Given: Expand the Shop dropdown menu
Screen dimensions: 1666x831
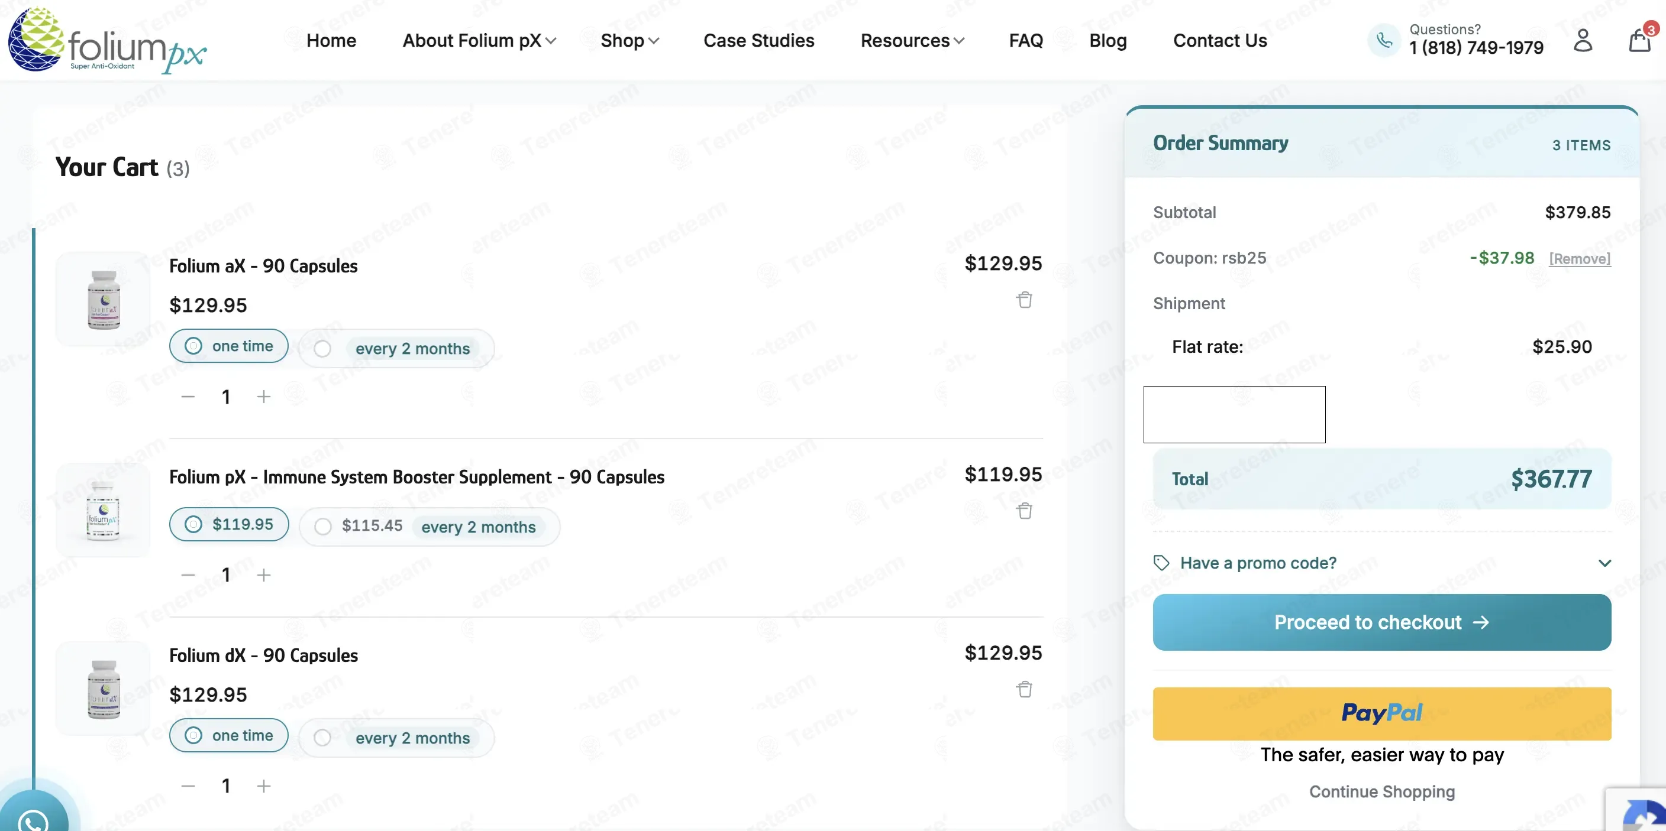Looking at the screenshot, I should click(x=629, y=41).
